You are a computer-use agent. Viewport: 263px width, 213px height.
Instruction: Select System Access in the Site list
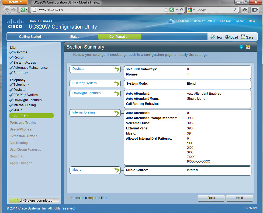pos(25,63)
